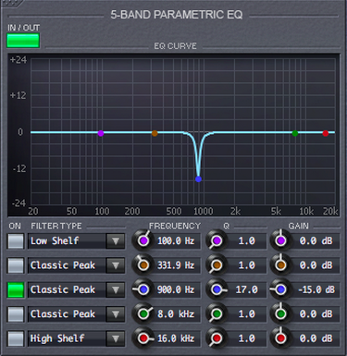Open the Low Shelf filter type dropdown arrow

[116, 241]
